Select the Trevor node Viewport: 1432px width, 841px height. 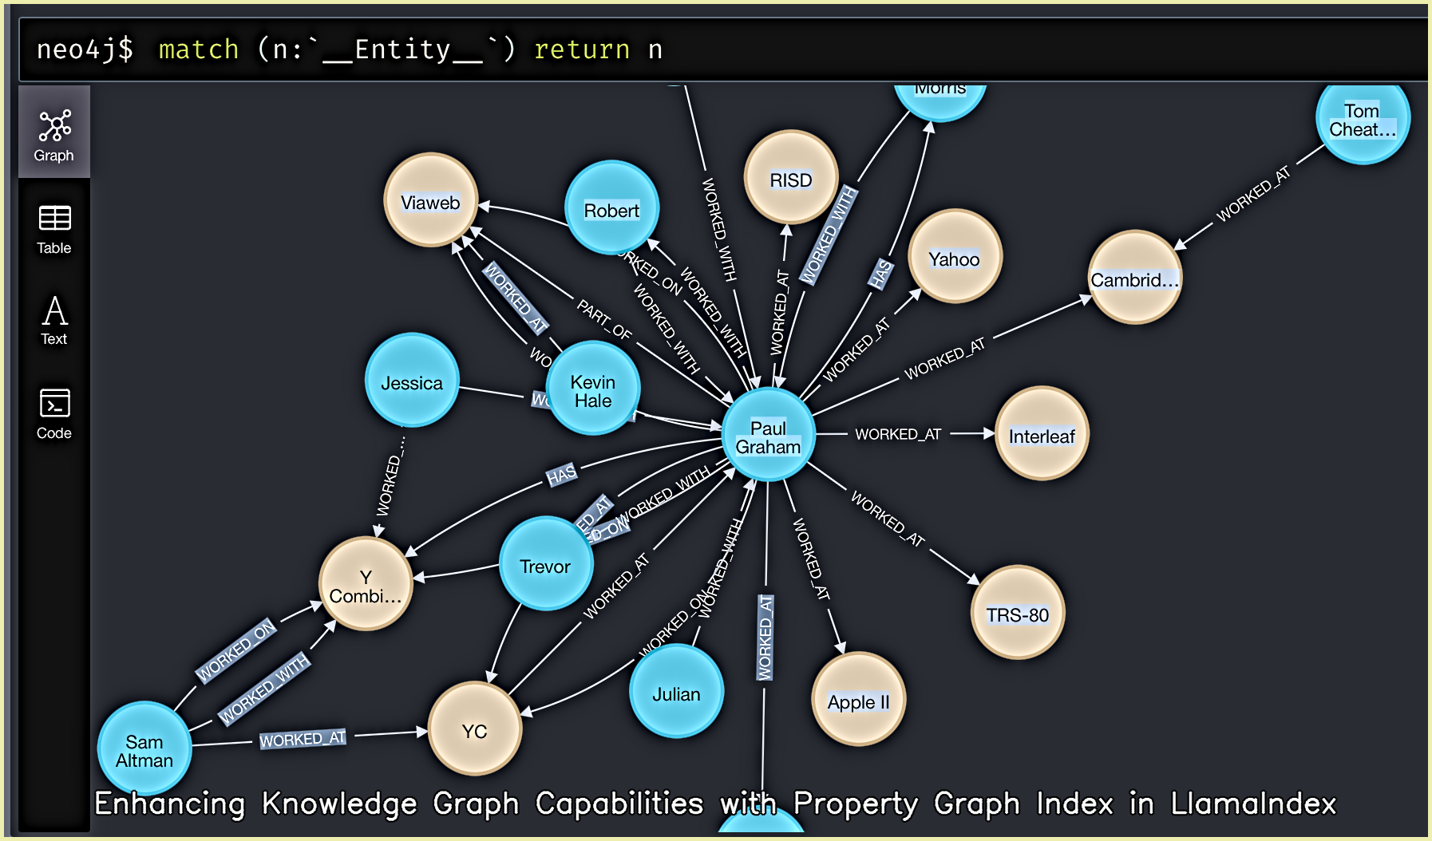[545, 564]
